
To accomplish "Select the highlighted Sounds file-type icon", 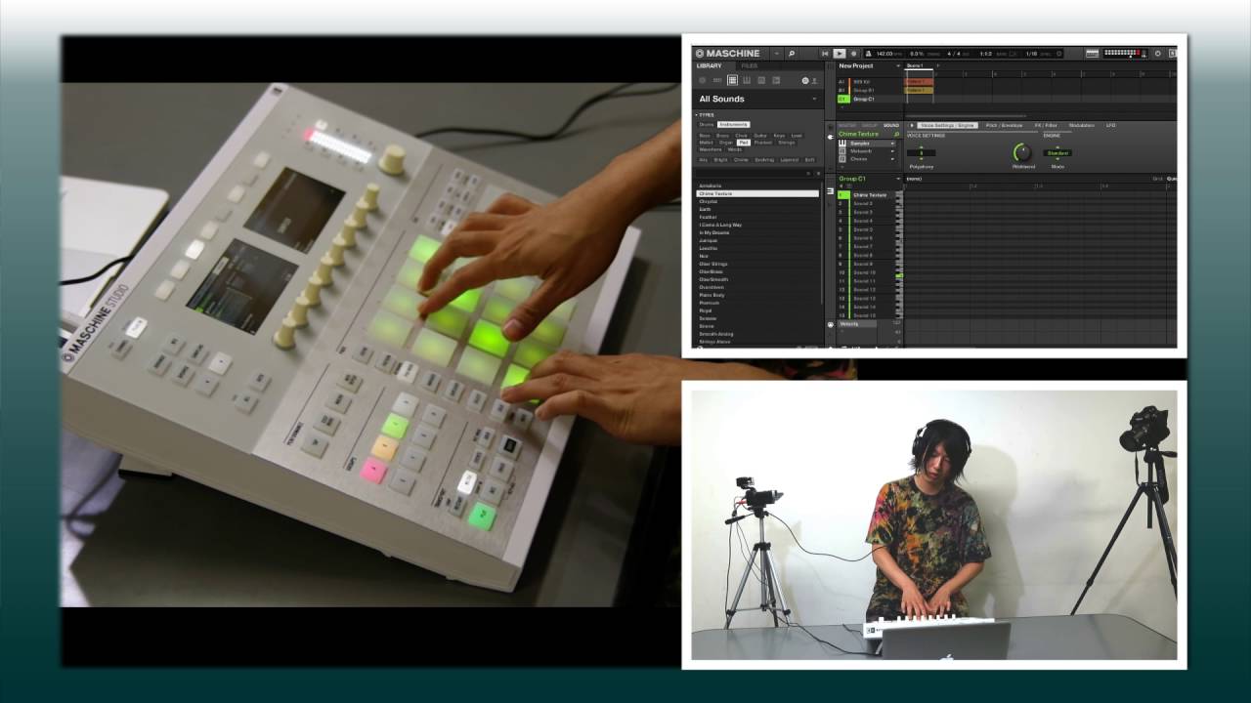I will click(732, 80).
